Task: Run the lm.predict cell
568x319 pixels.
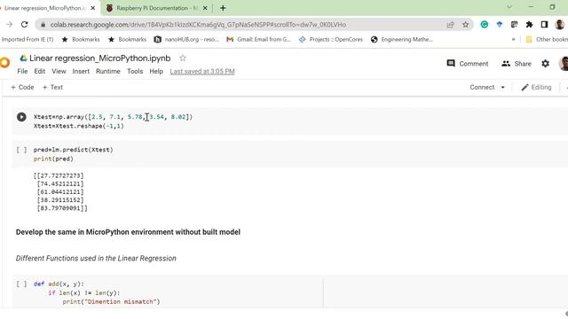Action: (x=21, y=150)
